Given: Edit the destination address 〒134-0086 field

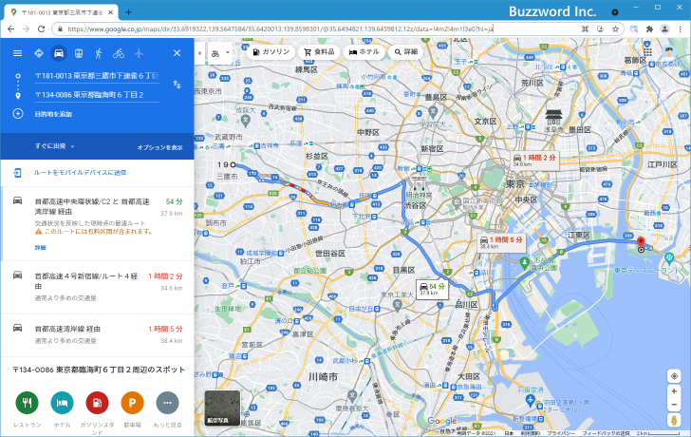Looking at the screenshot, I should click(x=97, y=95).
